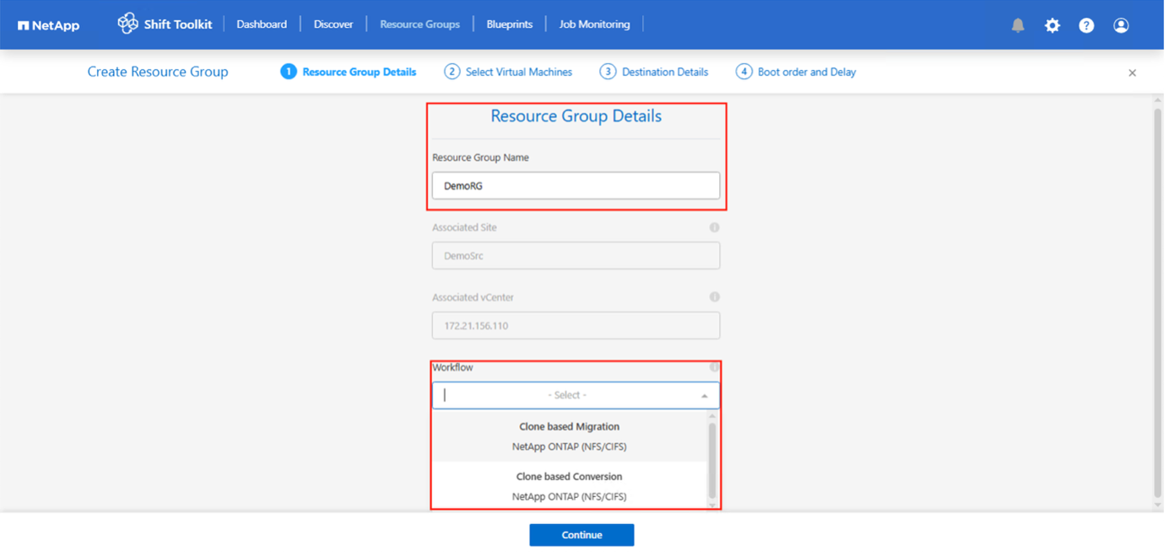1168x556 pixels.
Task: Click the info icon beside Workflow
Action: (714, 367)
